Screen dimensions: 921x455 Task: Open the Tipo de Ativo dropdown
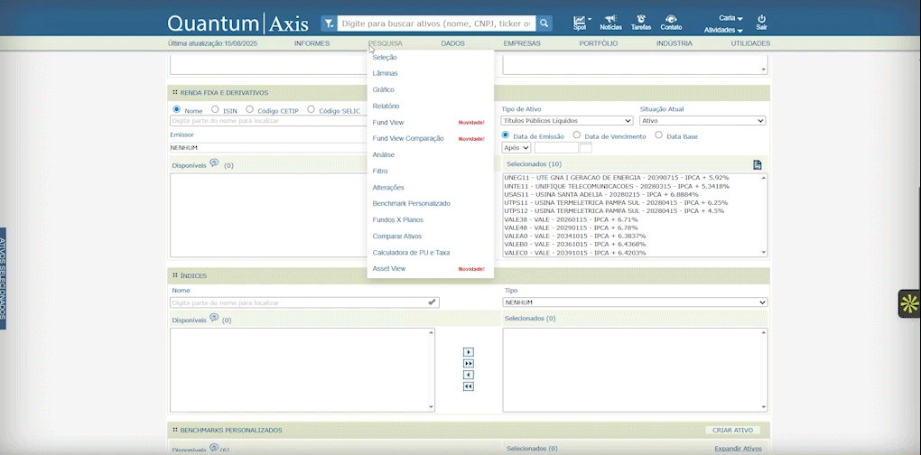(x=567, y=120)
